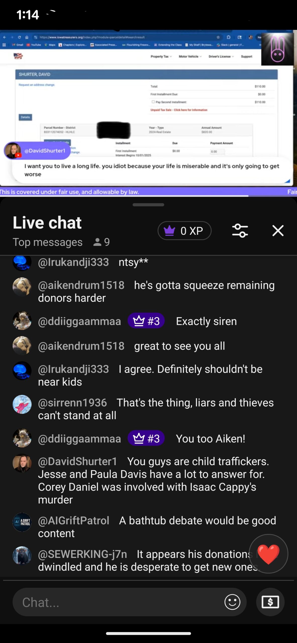Tap the chat panel drag handle
Screen dimensions: 297x643
148,205
